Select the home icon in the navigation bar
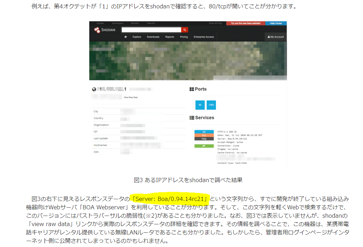Image resolution: width=363 pixels, height=247 pixels. coord(125,36)
